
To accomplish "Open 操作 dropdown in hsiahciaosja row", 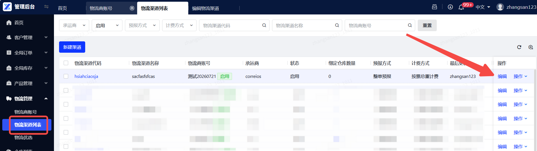I will coord(520,76).
